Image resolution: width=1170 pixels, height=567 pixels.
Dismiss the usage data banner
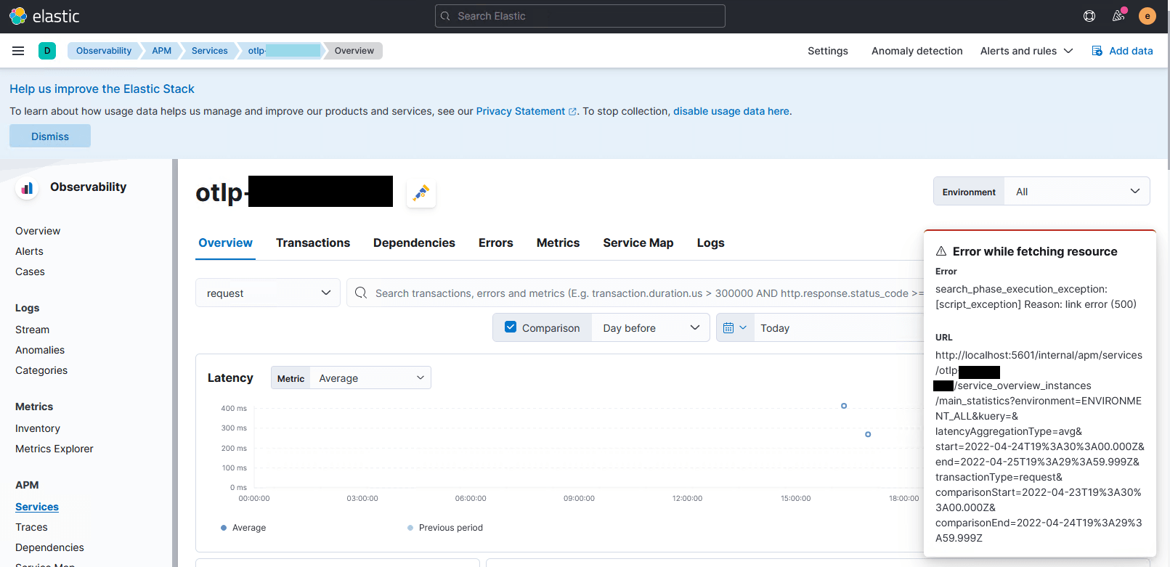pyautogui.click(x=50, y=136)
